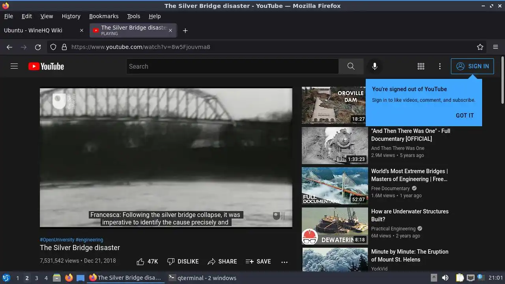The image size is (505, 284).
Task: Click the Firefox URL address bar
Action: click(x=266, y=47)
